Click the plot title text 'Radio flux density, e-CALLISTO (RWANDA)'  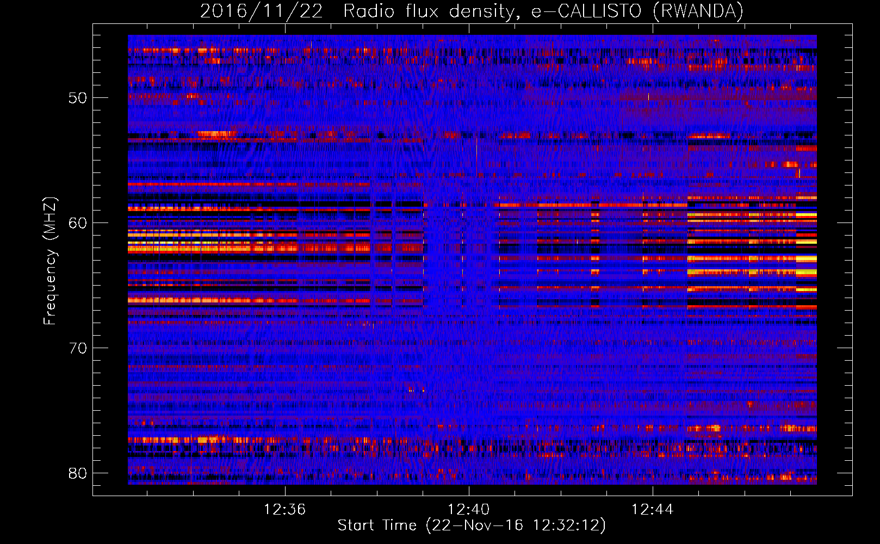coord(543,11)
